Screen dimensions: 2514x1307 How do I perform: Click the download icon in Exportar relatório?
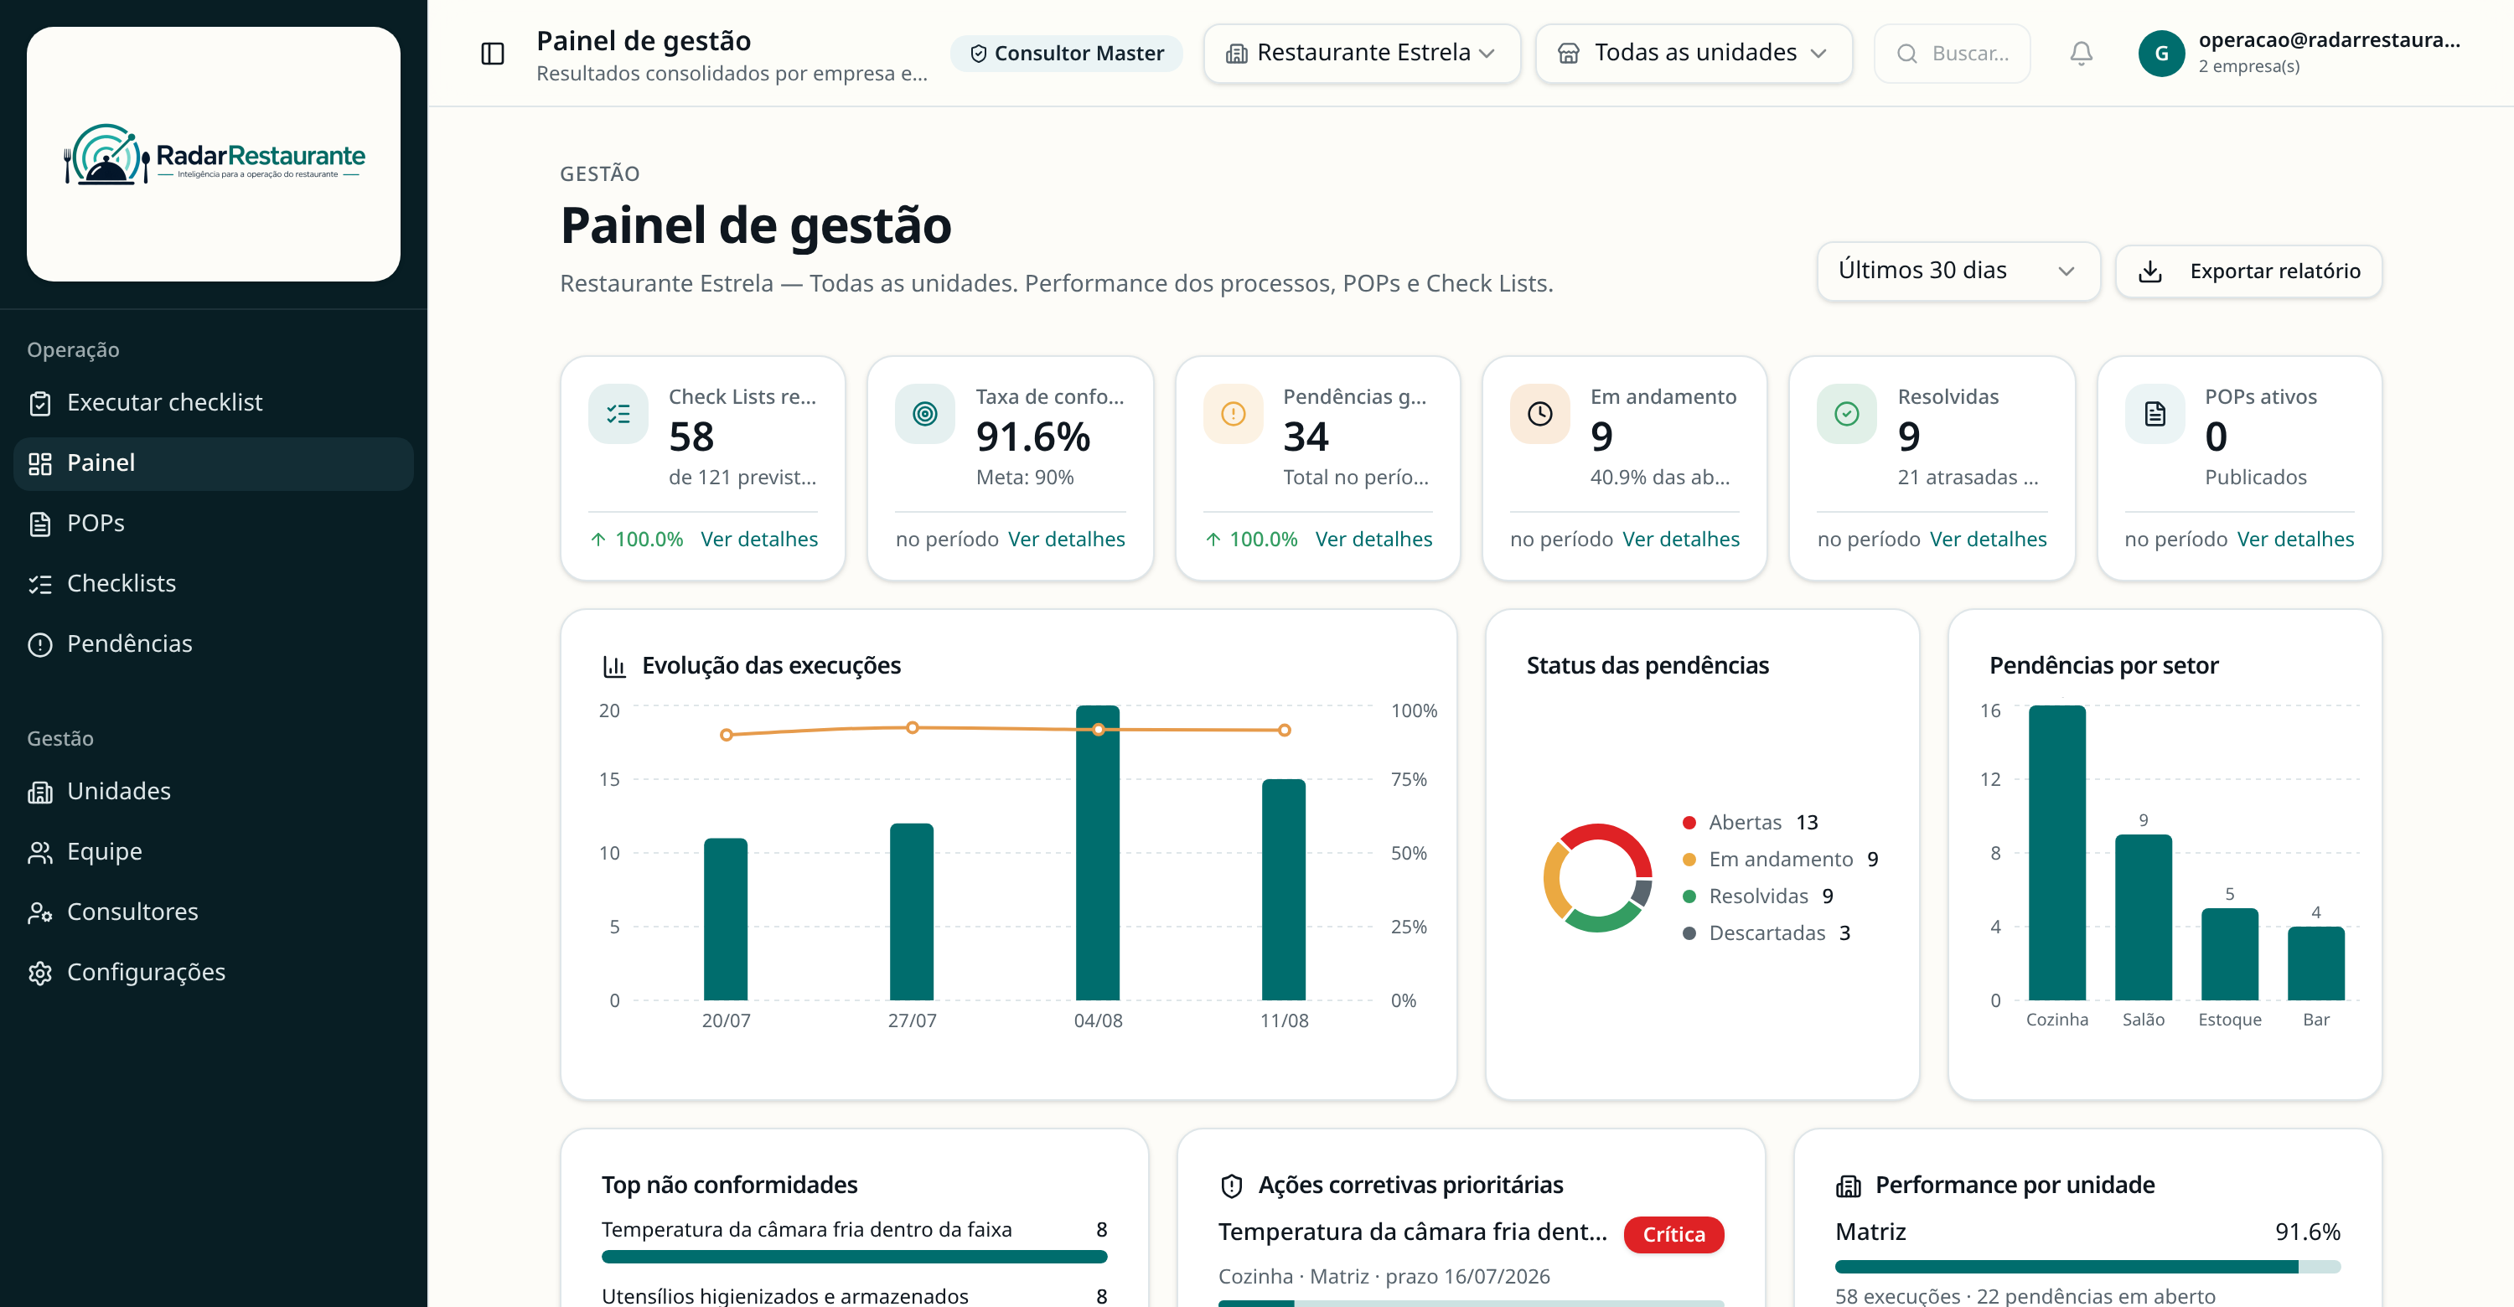pyautogui.click(x=2150, y=271)
